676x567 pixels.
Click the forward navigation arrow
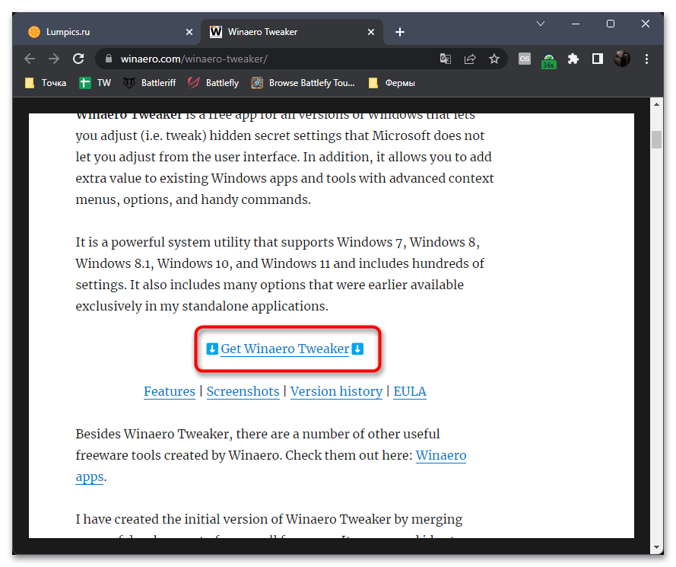coord(54,59)
